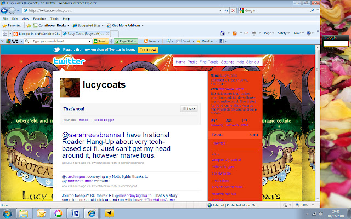Open the twibes-blogger list in sidebar
The image size is (351, 219).
tap(223, 166)
